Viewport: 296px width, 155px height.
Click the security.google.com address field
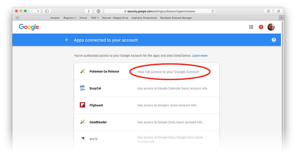160,11
